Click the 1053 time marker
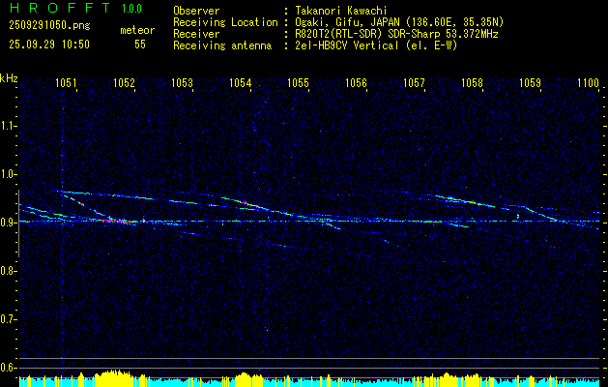 (x=183, y=83)
